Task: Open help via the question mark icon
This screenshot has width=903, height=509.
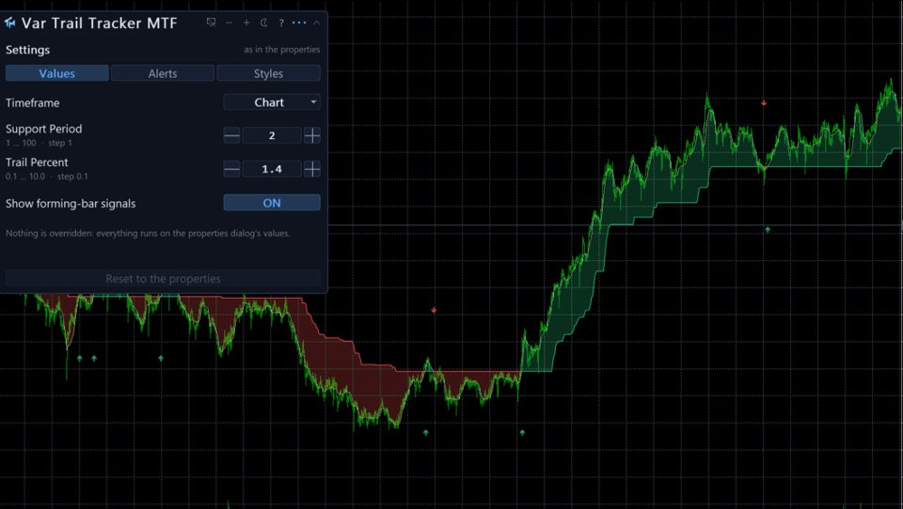Action: coord(281,23)
